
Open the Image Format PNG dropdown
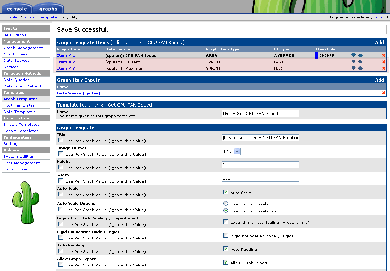(231, 151)
